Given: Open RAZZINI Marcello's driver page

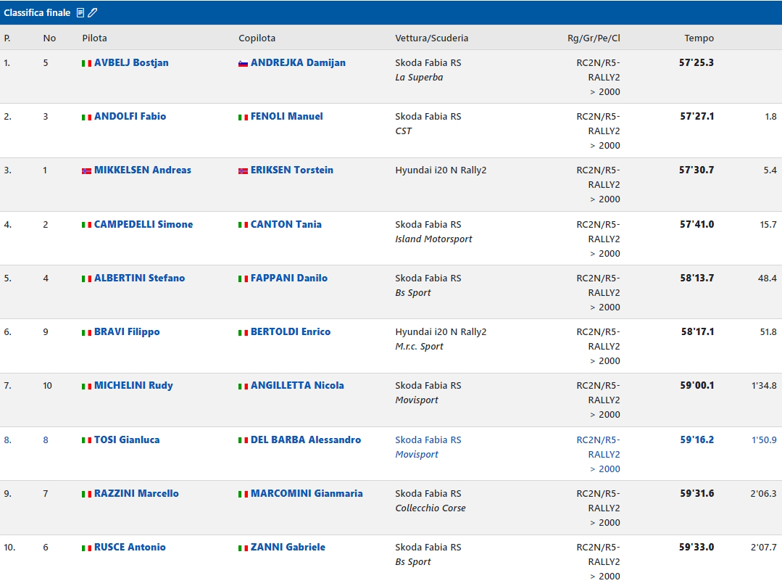Looking at the screenshot, I should click(x=136, y=494).
